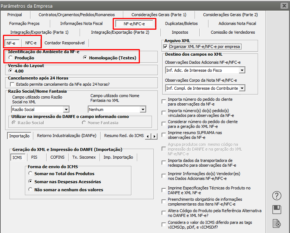Image resolution: width=290 pixels, height=233 pixels.
Task: Select Somar nas Despesas Acessórias option
Action: (30, 181)
